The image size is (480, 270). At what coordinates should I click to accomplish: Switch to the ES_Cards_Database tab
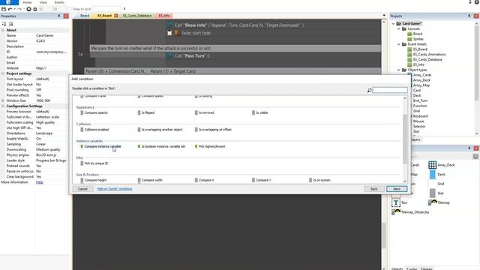tap(137, 16)
